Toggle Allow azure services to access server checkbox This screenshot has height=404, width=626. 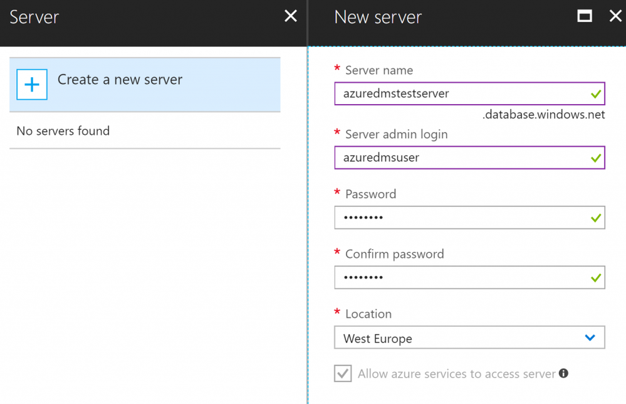pos(343,373)
